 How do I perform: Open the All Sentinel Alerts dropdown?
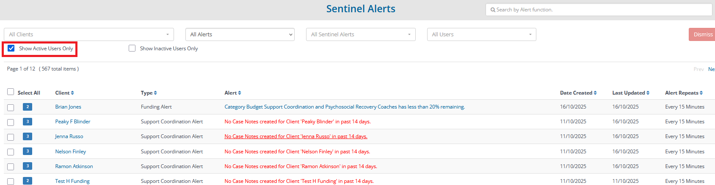click(361, 35)
